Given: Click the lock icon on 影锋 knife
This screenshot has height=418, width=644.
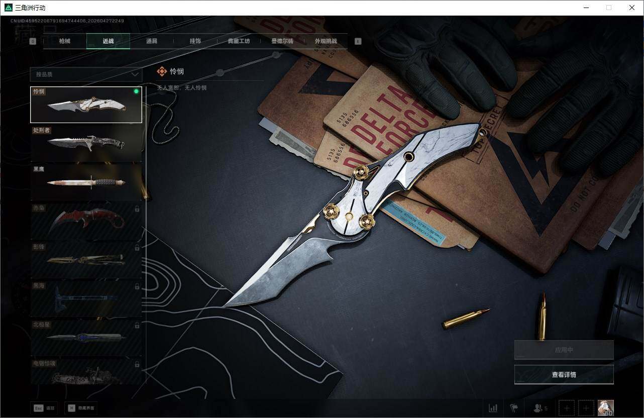Looking at the screenshot, I should tap(137, 247).
